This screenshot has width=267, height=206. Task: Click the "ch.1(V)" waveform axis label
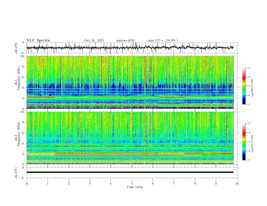pyautogui.click(x=16, y=48)
